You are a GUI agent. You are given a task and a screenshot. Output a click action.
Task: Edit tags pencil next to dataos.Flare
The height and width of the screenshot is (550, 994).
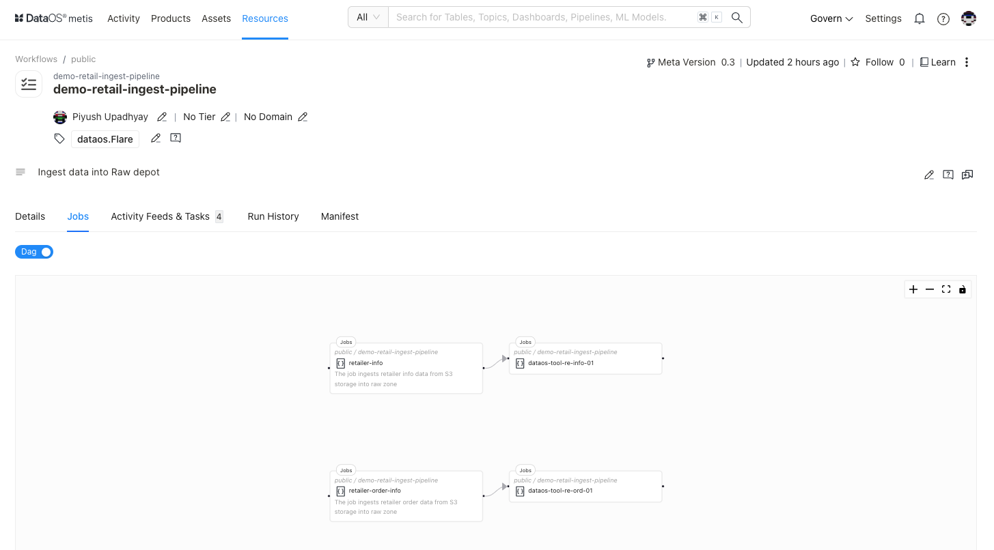(x=156, y=139)
